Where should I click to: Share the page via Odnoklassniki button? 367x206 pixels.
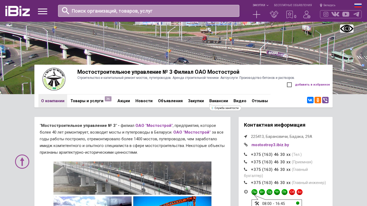[x=318, y=100]
